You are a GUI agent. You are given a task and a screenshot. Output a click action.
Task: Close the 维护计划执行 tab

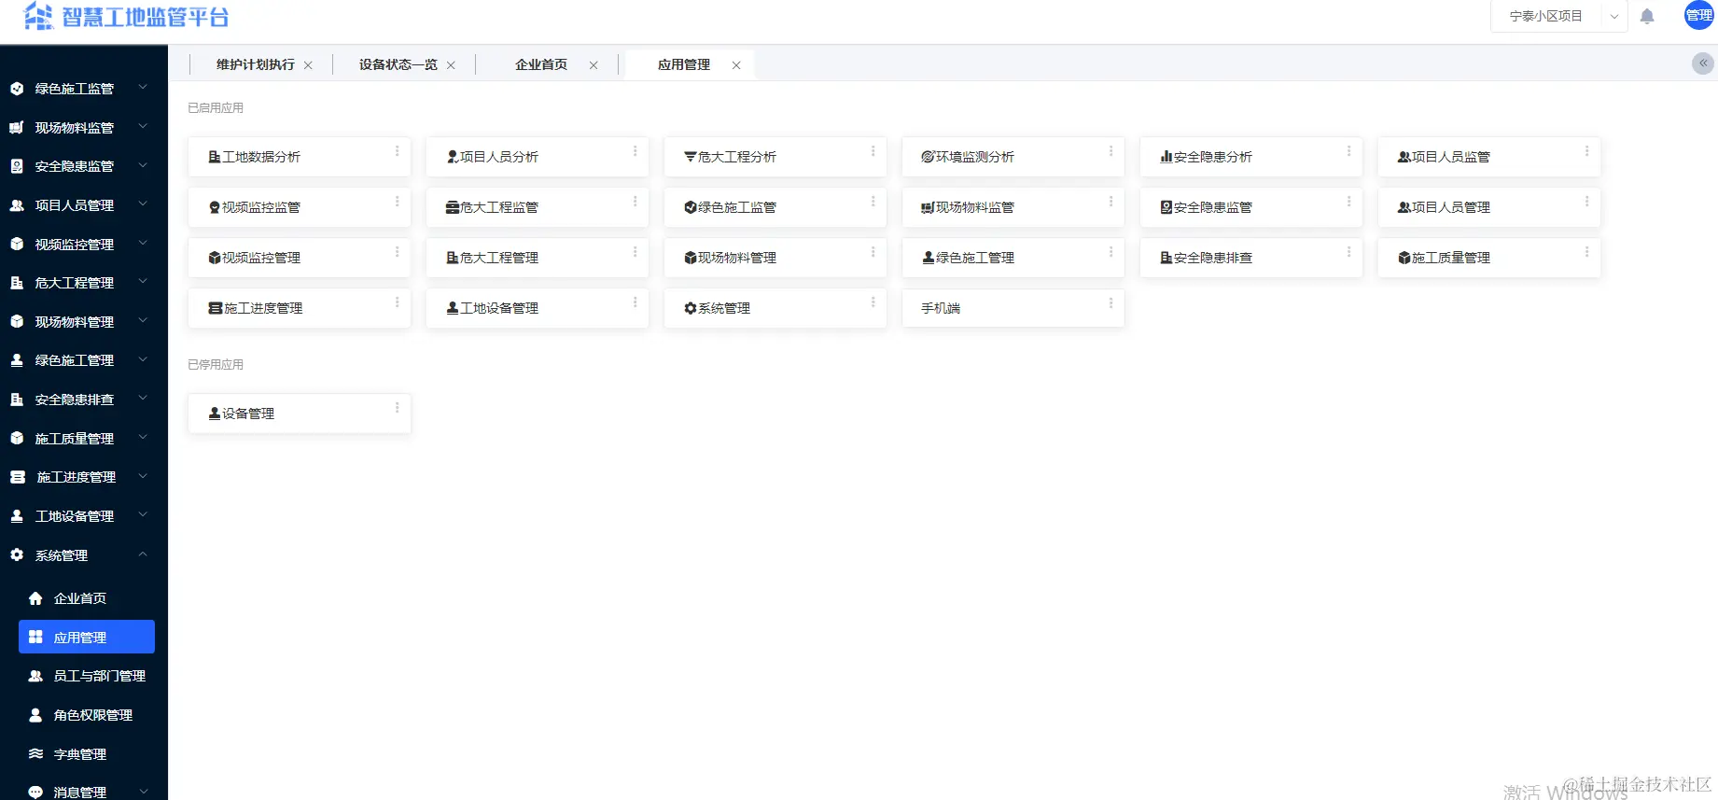308,65
